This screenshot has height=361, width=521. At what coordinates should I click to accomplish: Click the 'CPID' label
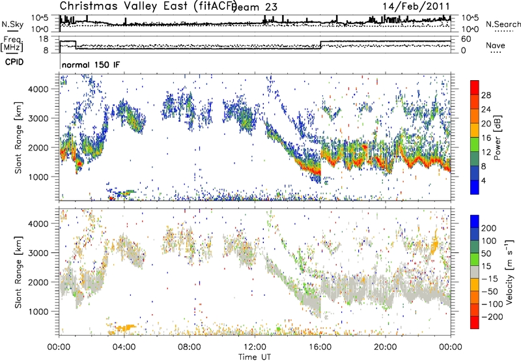(14, 62)
